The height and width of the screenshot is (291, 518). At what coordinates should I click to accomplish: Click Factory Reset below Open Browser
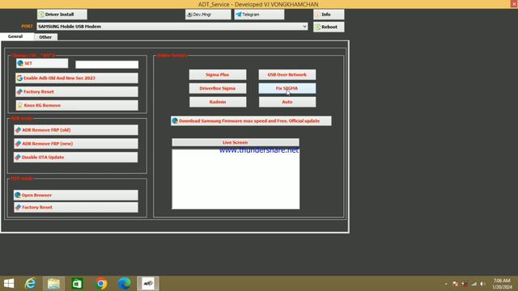76,207
